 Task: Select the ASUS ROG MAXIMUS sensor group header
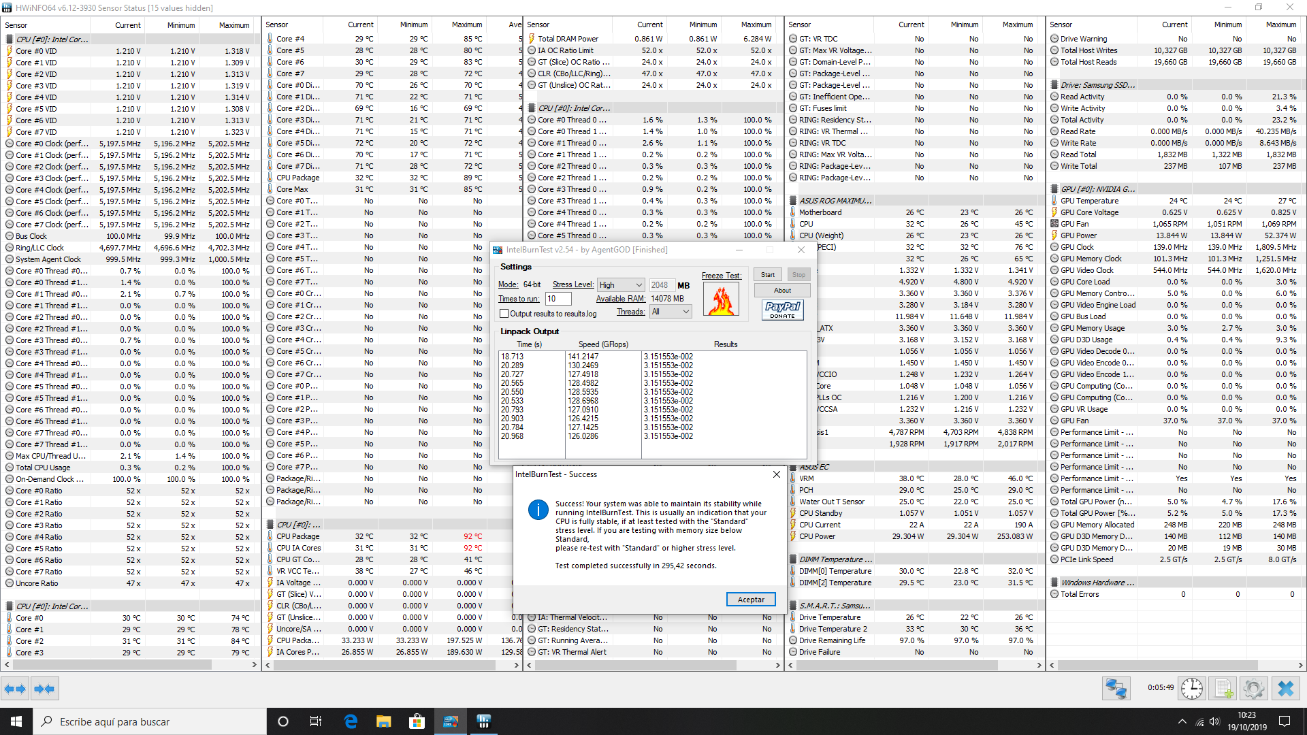pos(835,201)
